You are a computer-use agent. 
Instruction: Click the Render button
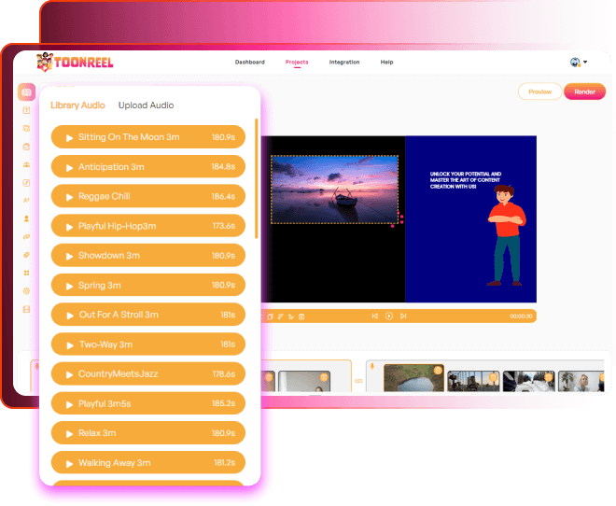click(x=584, y=91)
